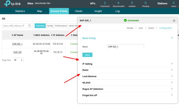Open the Details tab in panel
The height and width of the screenshot is (105, 179).
pyautogui.click(x=130, y=28)
